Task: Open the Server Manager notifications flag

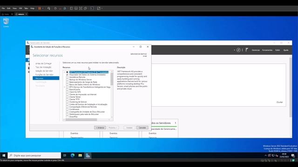Action: 247,50
